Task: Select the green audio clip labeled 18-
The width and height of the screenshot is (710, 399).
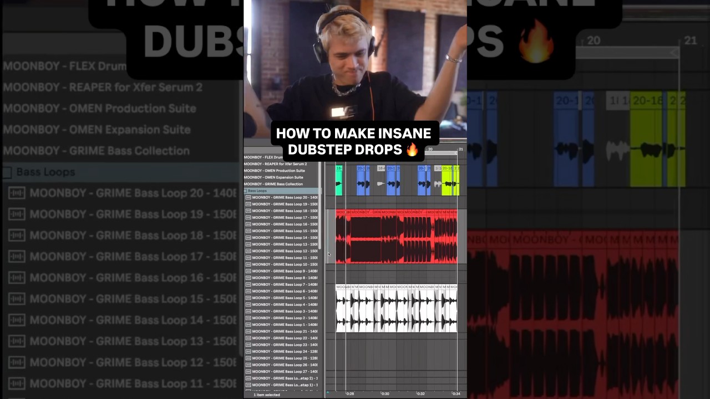Action: tap(339, 180)
